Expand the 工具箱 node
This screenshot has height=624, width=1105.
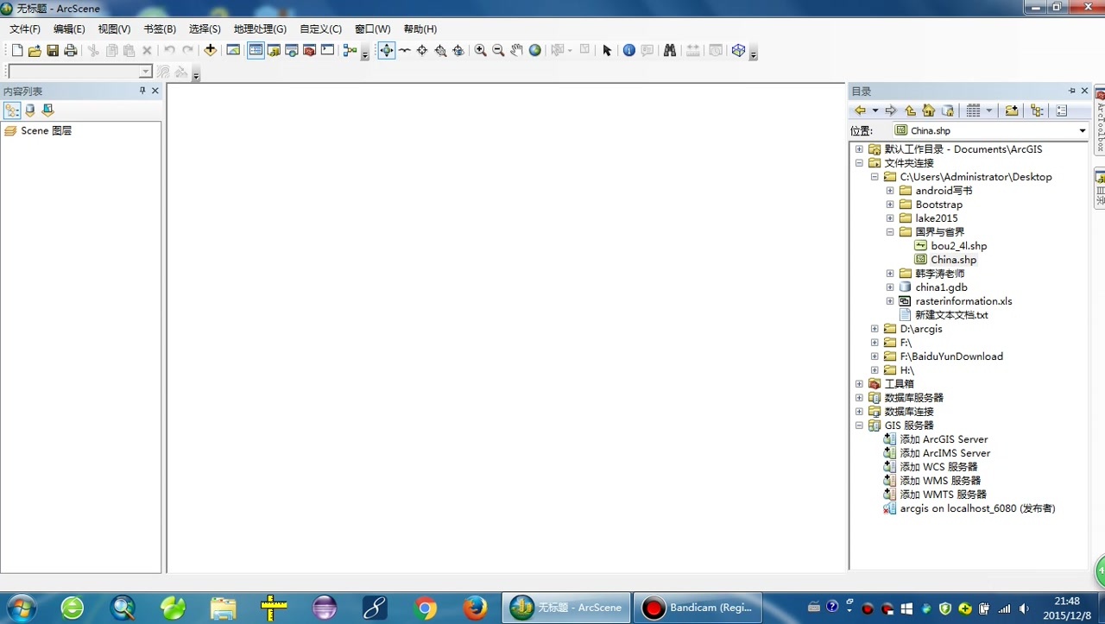point(859,384)
